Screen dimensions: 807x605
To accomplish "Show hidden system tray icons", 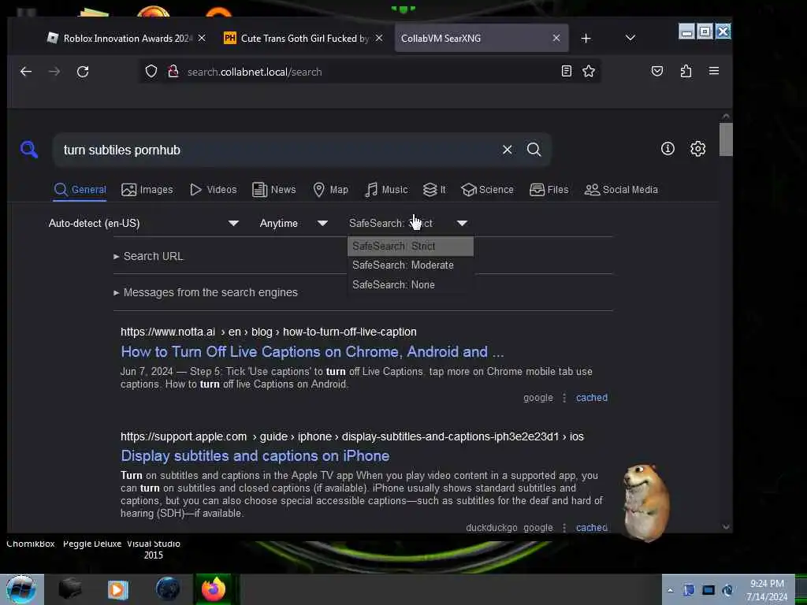I will point(670,591).
